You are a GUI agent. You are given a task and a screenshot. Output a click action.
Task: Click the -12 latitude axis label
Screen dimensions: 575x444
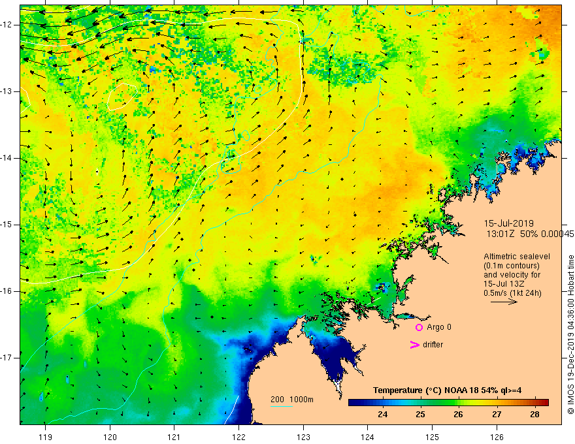coord(7,25)
